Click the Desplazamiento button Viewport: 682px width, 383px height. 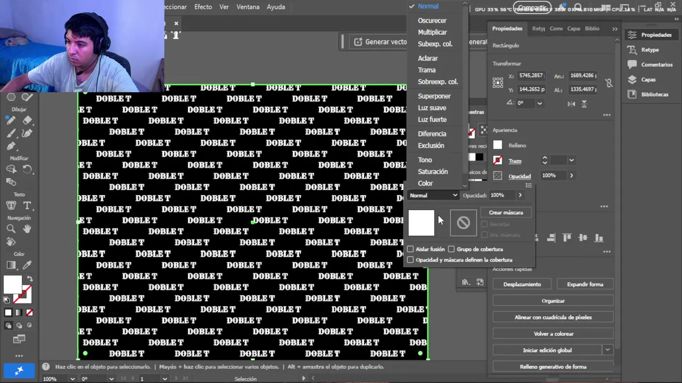(x=522, y=285)
